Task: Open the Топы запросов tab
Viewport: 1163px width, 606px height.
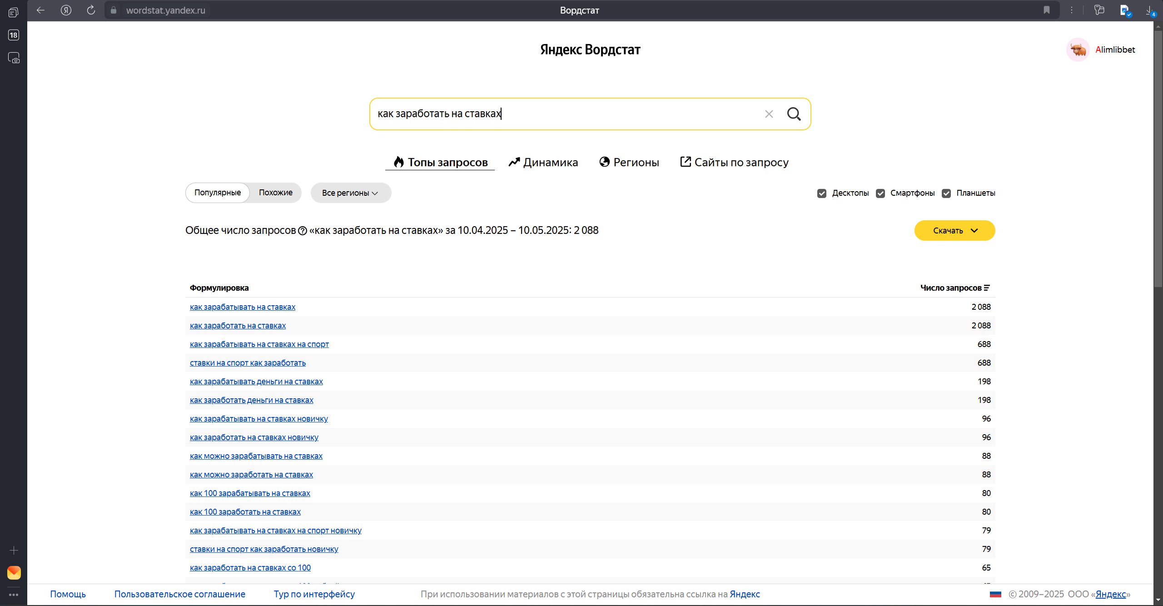Action: point(440,162)
